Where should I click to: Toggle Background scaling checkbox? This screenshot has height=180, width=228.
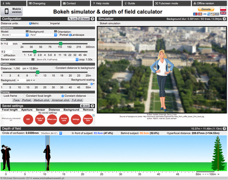[x=69, y=80]
